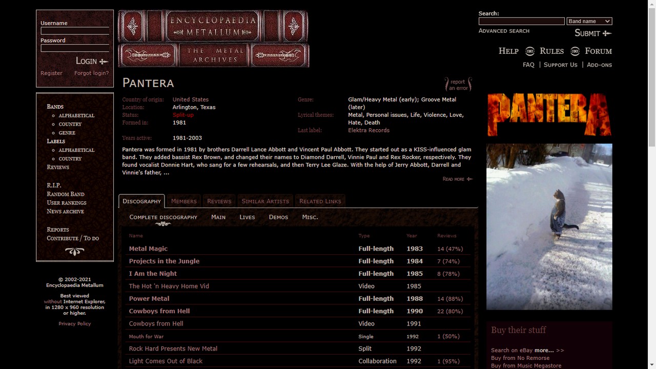Open the Support Us link
This screenshot has height=369, width=656.
click(x=560, y=65)
